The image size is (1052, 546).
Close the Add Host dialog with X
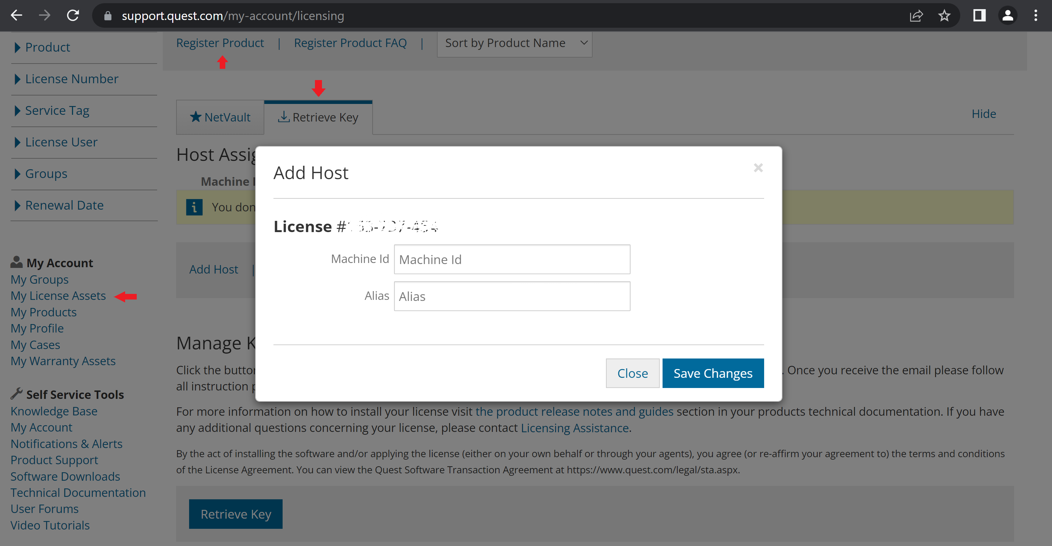(x=758, y=168)
